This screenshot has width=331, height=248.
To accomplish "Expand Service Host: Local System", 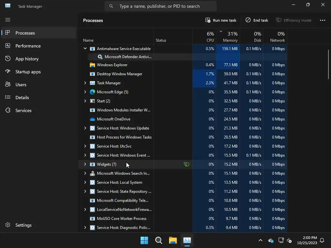I will coord(85,182).
